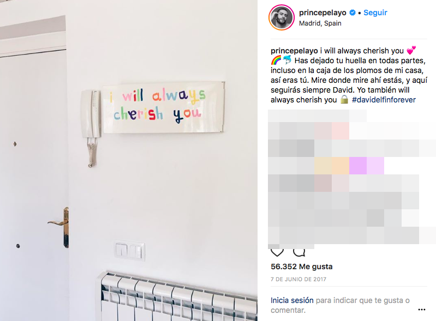Open the 7 de junio de 2017 timestamp
436x321 pixels.
[298, 280]
